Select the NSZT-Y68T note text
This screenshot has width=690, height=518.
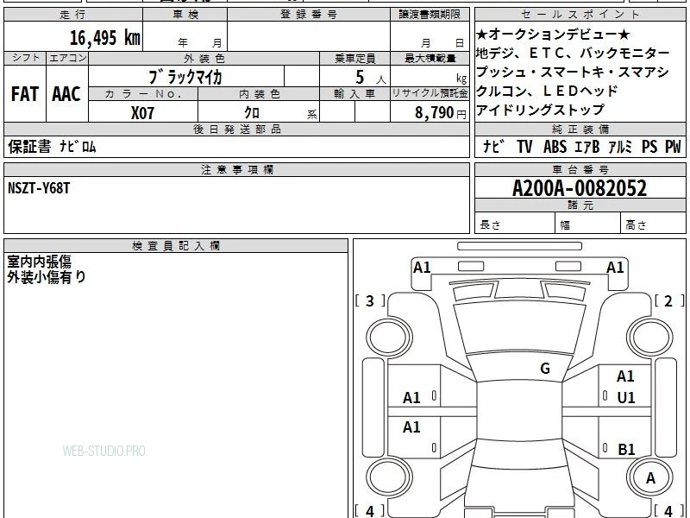point(39,188)
